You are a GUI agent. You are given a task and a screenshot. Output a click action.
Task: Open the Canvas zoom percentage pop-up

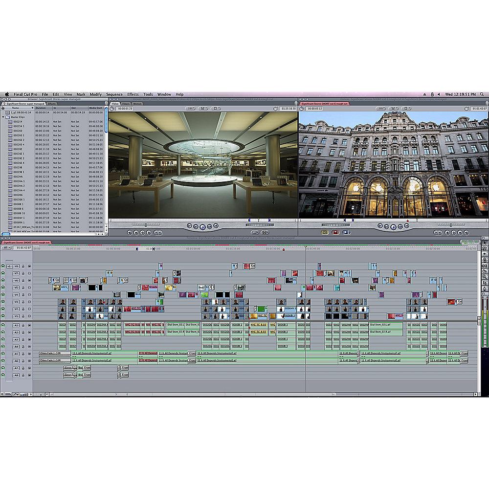click(x=380, y=109)
